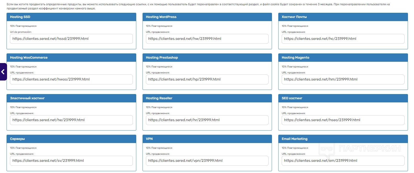Click the Хостинг Почты card header
The width and height of the screenshot is (414, 173).
[x=343, y=17]
